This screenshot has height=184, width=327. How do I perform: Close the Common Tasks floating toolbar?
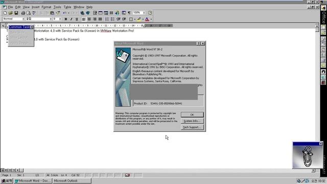[x=31, y=27]
